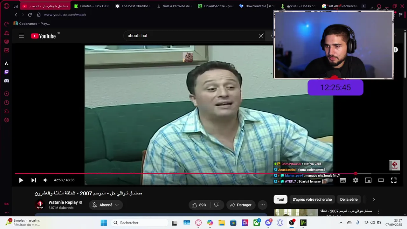
Task: Open the tab islands workspace icon
Action: click(16, 6)
